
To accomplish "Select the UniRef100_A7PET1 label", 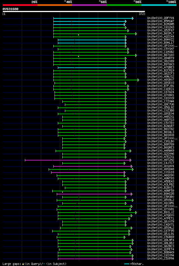I will (161, 219).
